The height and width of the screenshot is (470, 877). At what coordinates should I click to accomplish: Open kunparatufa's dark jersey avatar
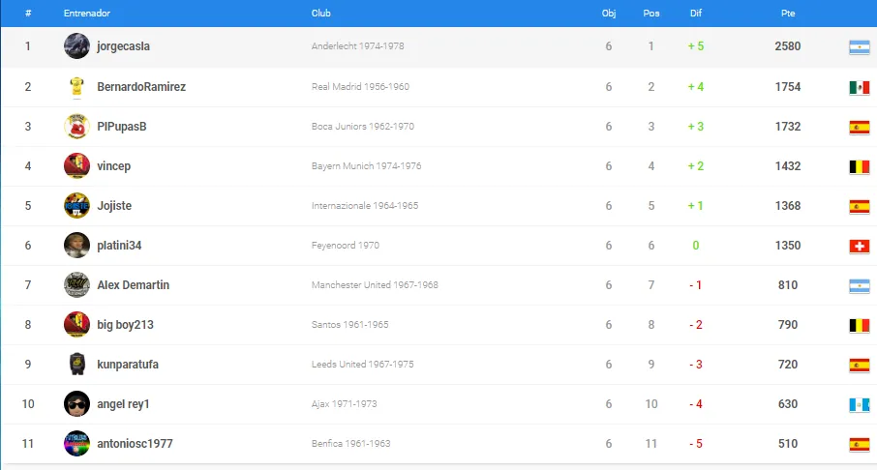pos(76,365)
